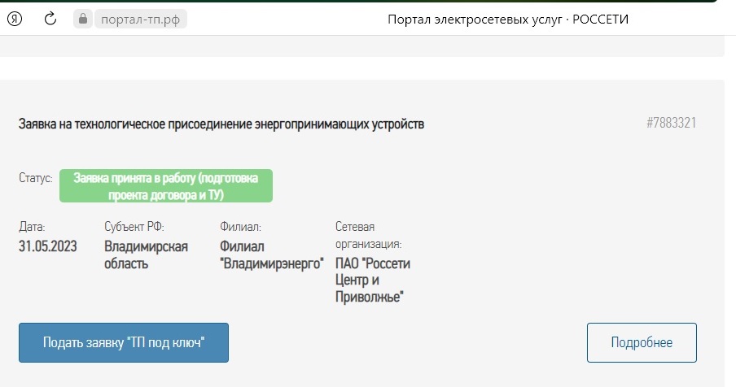Click the портал-тп.рф address field
This screenshot has width=736, height=387.
[140, 20]
